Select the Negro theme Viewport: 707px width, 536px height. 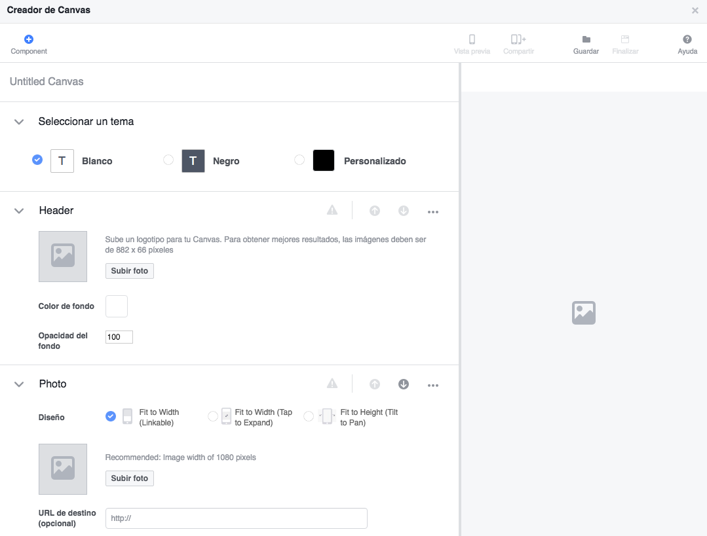[168, 160]
